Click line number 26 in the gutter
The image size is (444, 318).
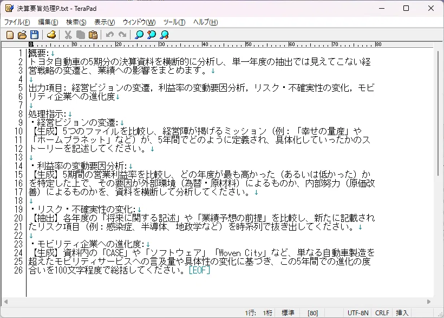[x=18, y=270]
